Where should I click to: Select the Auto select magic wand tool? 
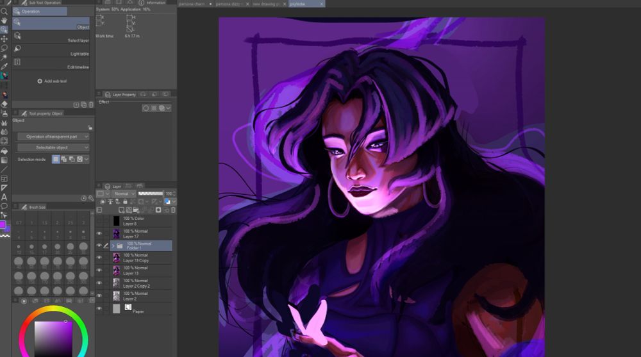[4, 57]
